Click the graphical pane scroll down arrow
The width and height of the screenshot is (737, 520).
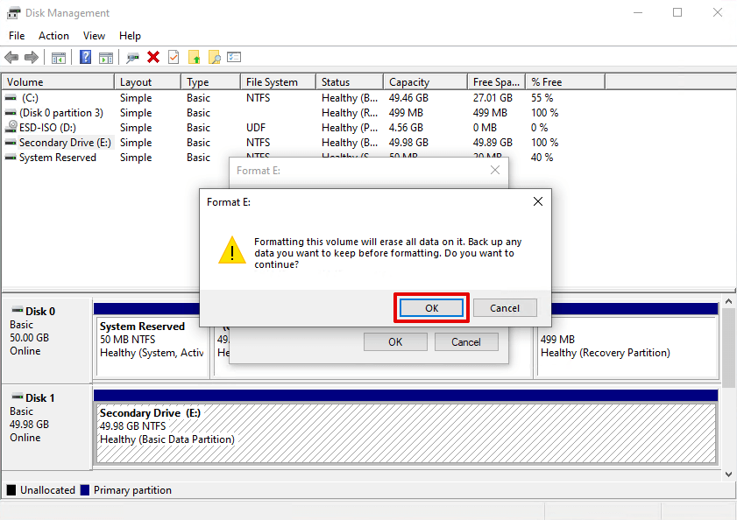tap(728, 474)
